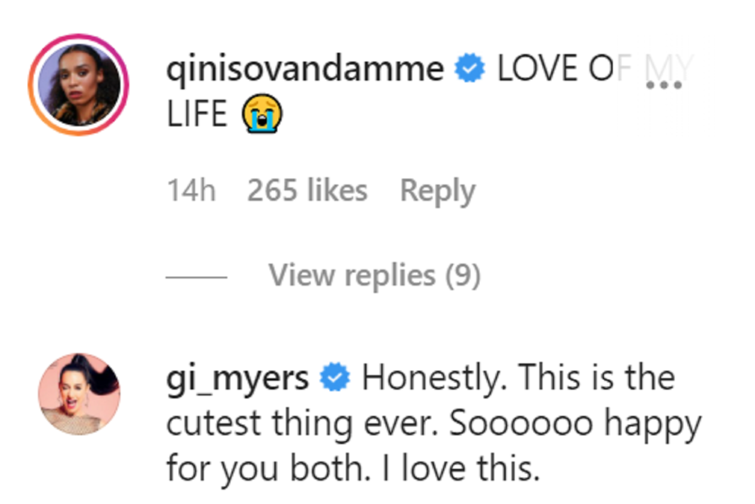This screenshot has height=504, width=755.
Task: Click verified badge beside qinisovandamme
Action: [471, 69]
